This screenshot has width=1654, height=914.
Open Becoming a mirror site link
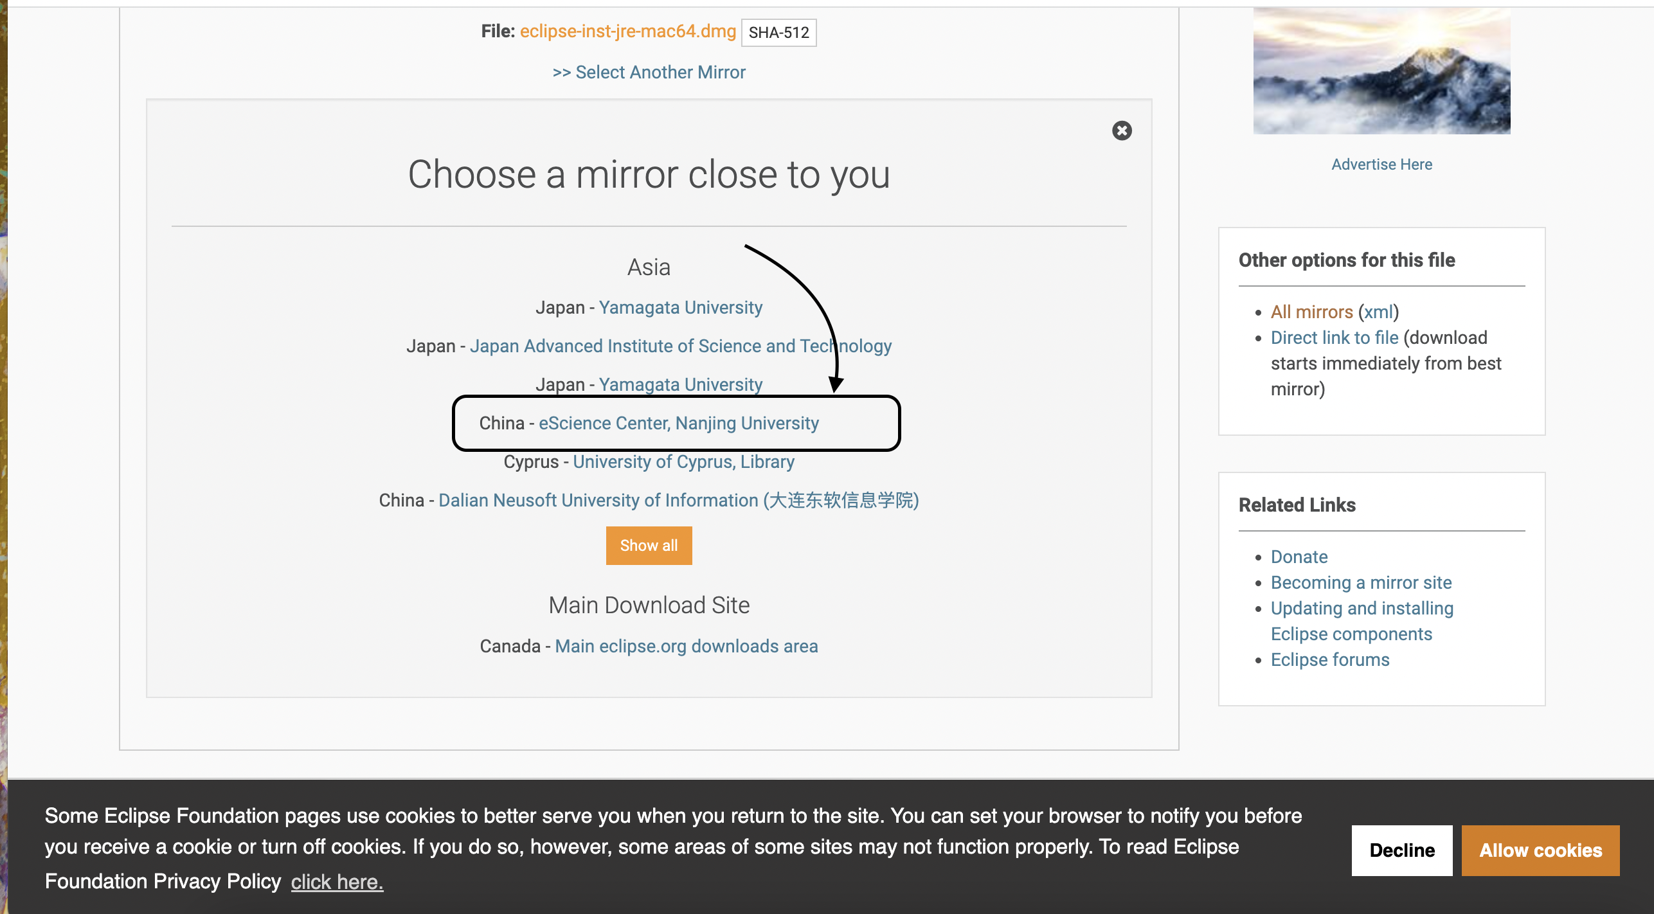coord(1361,582)
